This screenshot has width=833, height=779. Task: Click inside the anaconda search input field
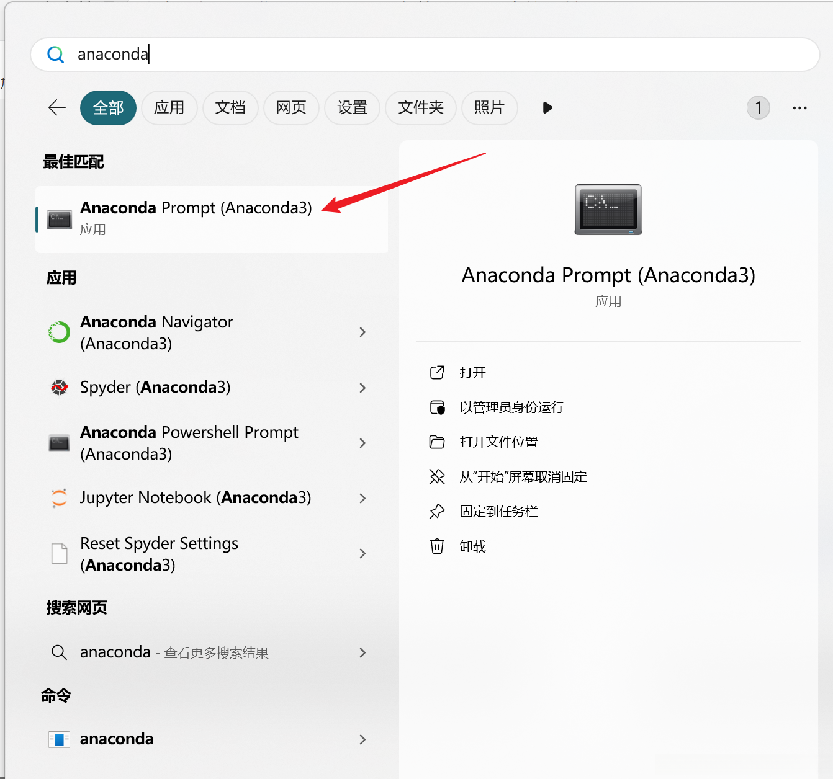425,55
